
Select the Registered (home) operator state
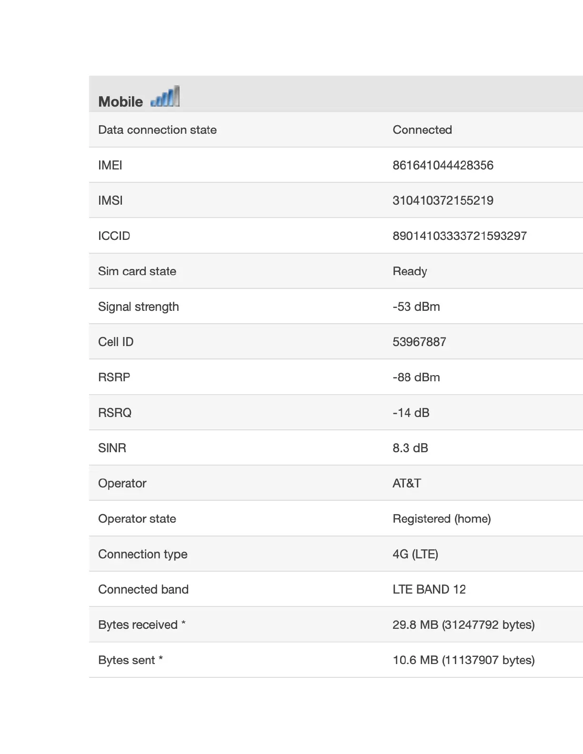click(442, 519)
